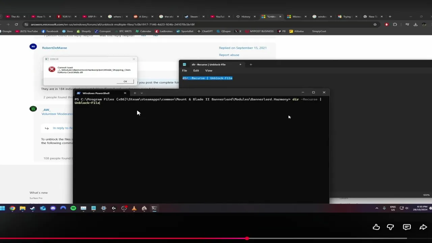Open OBS Studio from the taskbar
Screen dimensions: 432x243
click(x=124, y=208)
